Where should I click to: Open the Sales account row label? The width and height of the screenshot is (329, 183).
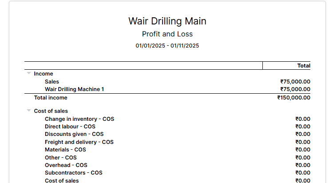coord(52,82)
